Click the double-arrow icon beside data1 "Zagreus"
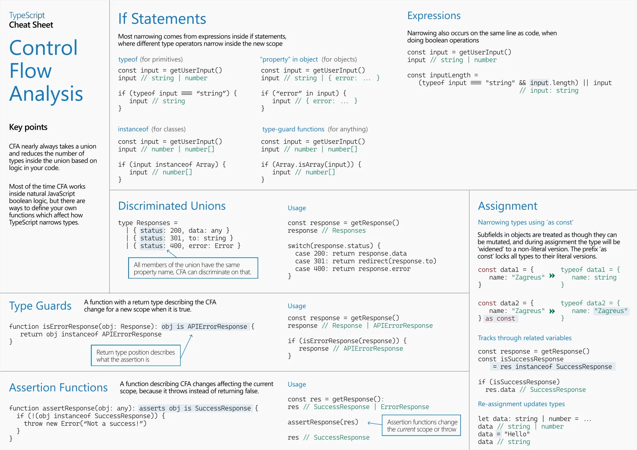The width and height of the screenshot is (637, 450). click(x=552, y=276)
